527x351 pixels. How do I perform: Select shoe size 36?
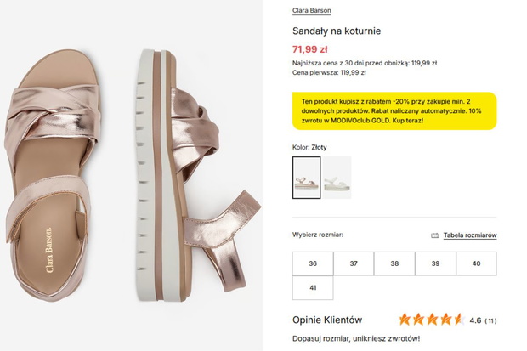(x=313, y=263)
